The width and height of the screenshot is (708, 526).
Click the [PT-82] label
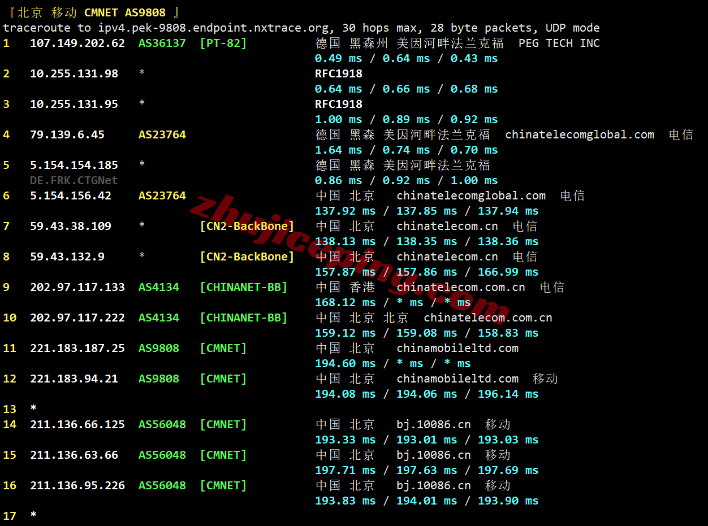[x=223, y=43]
